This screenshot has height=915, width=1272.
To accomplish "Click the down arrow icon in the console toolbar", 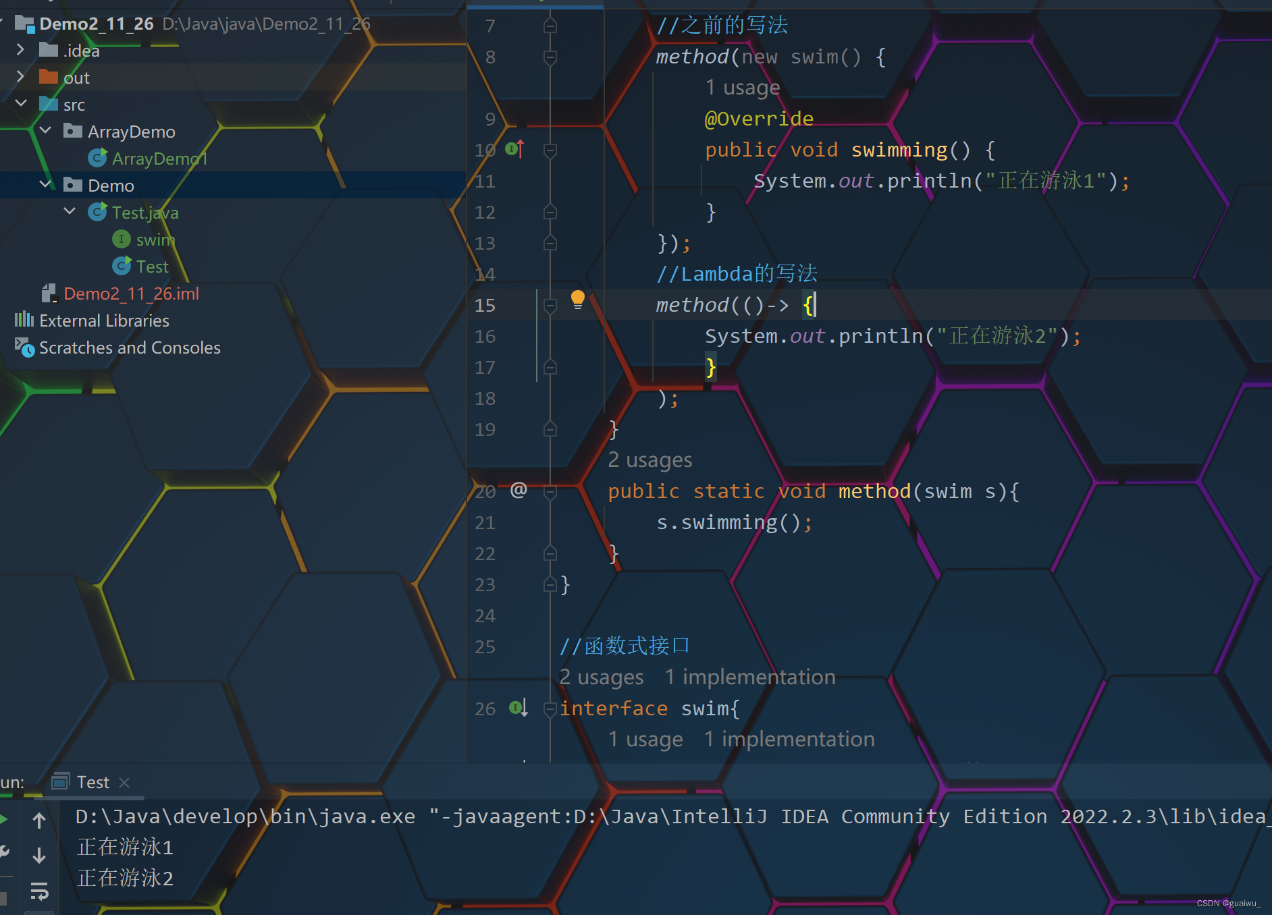I will coord(40,855).
